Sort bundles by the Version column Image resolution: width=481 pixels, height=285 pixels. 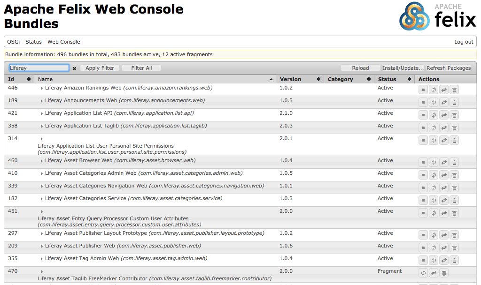click(300, 79)
